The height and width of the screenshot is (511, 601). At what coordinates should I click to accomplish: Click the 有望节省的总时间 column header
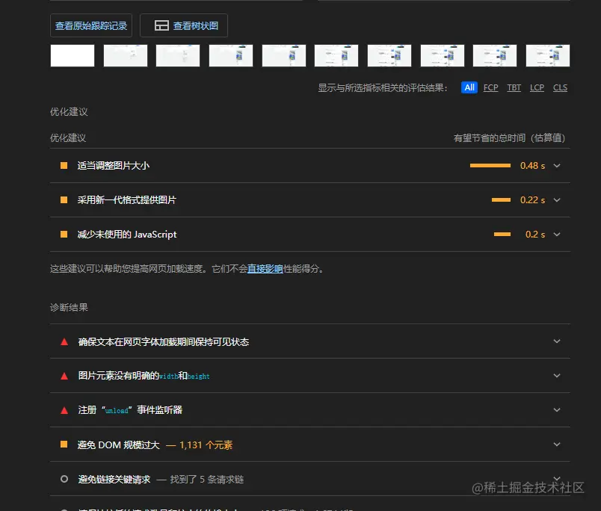click(x=509, y=138)
